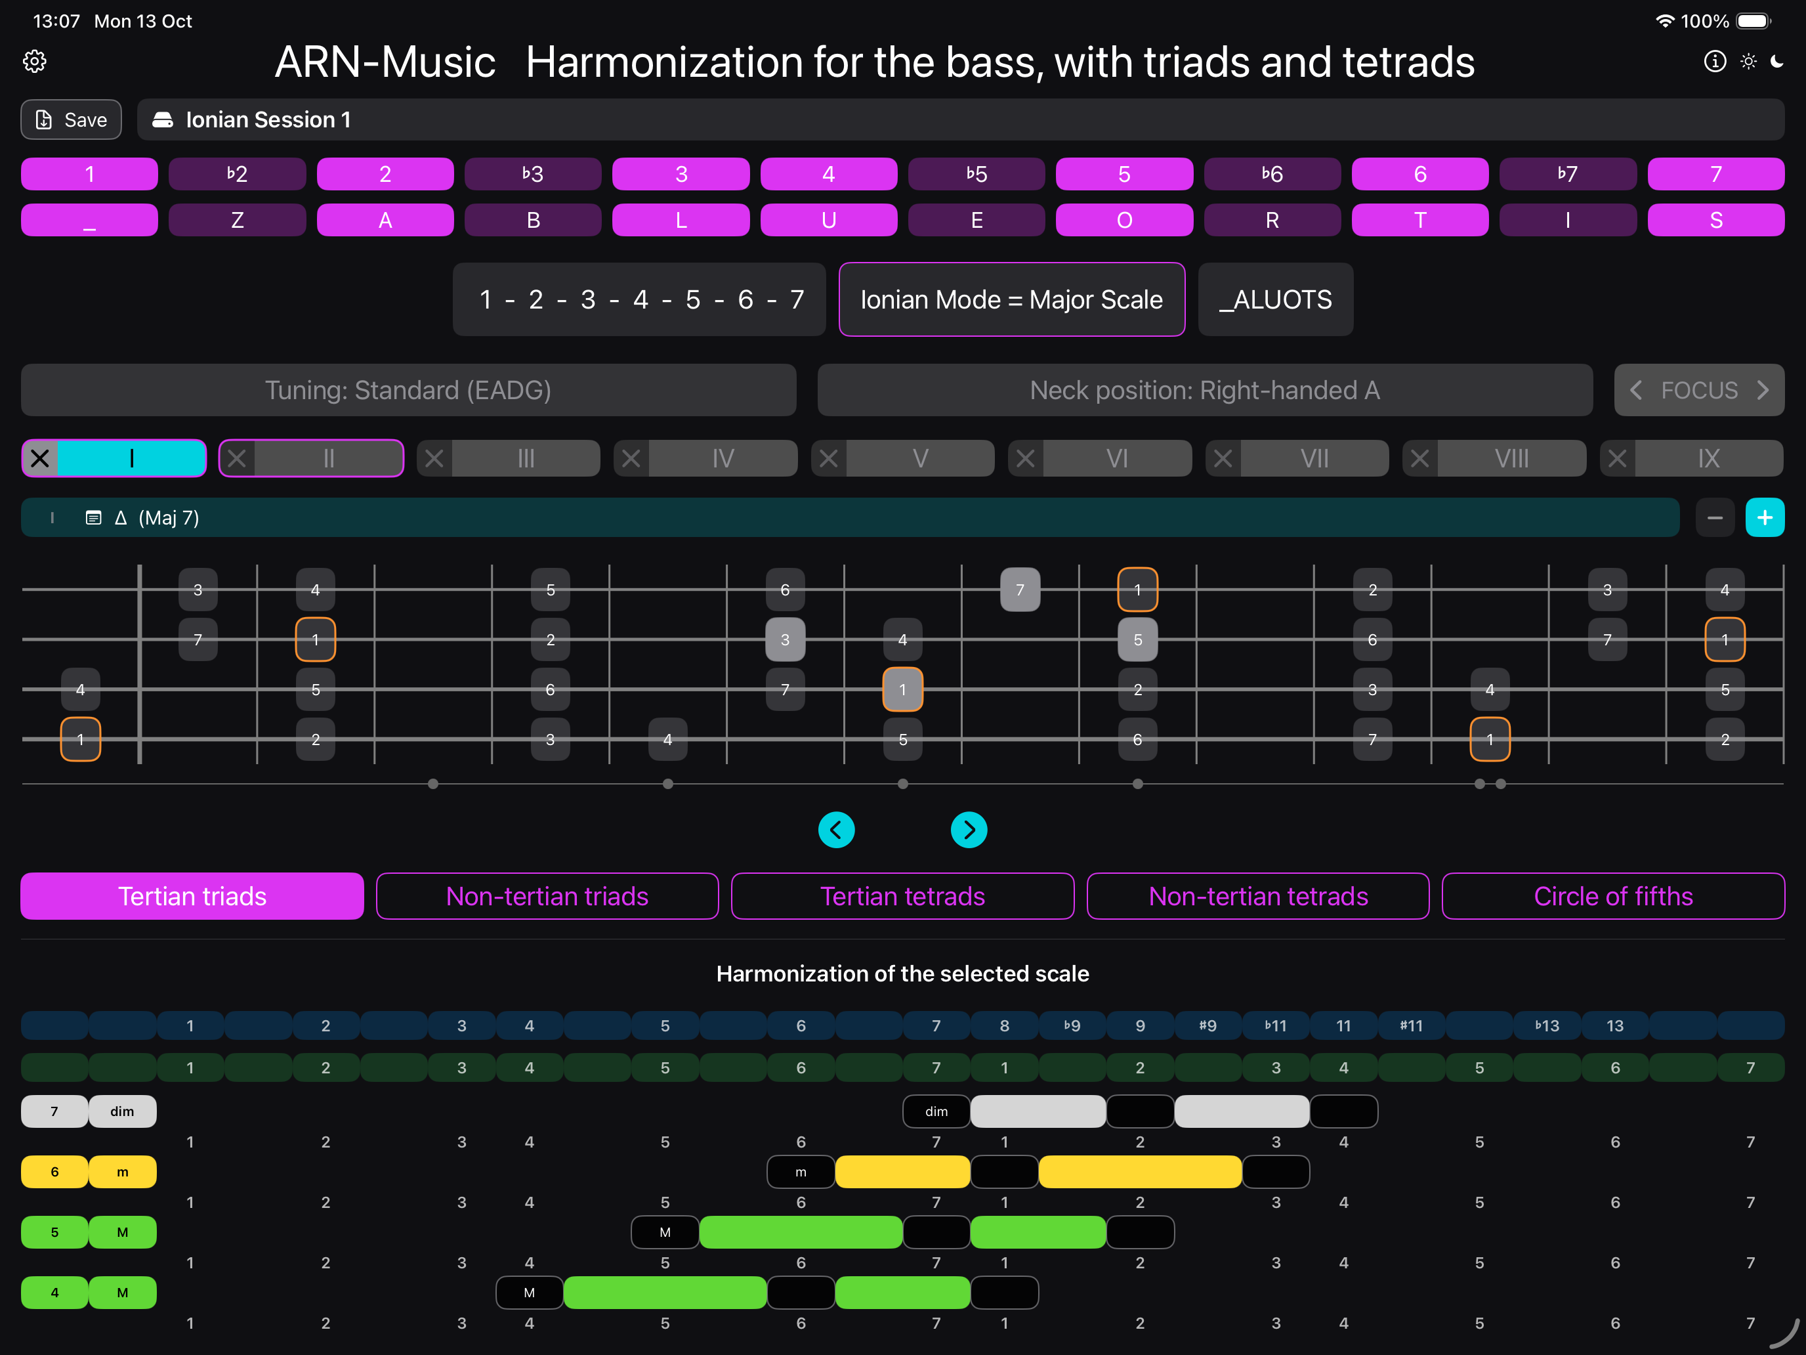Go to previous fretboard page arrow

pyautogui.click(x=836, y=830)
